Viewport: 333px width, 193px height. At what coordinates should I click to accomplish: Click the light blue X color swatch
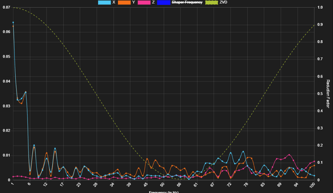[x=104, y=2]
